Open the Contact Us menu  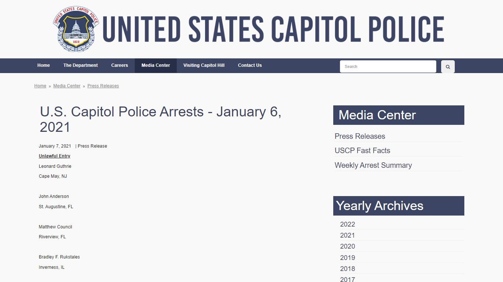pos(250,65)
